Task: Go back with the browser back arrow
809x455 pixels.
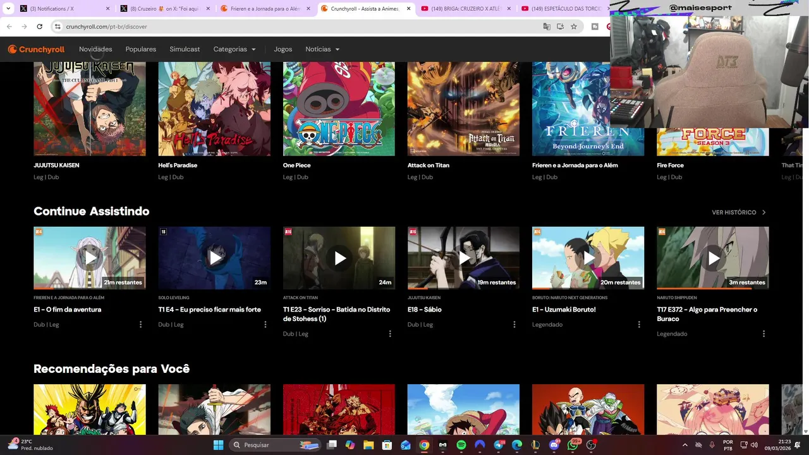Action: (9, 27)
